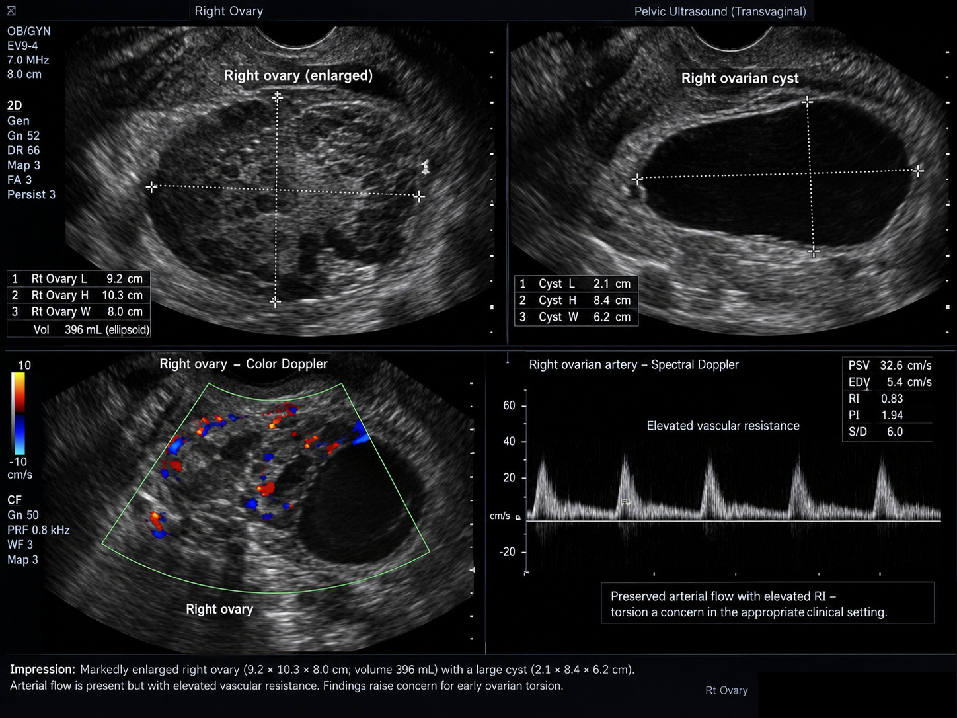Click the 'CF' color flow mode label

[15, 500]
